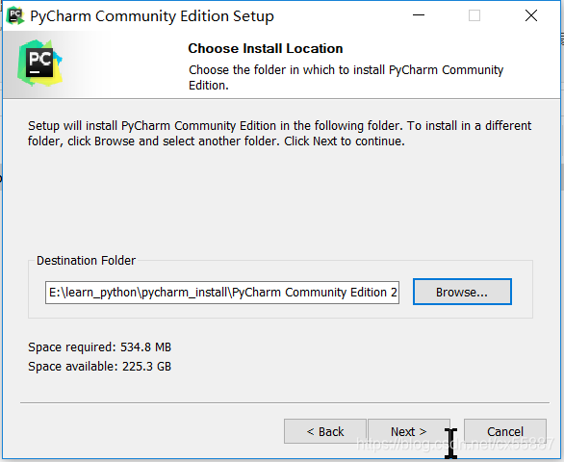Click the Browse... button
This screenshot has width=564, height=462.
pyautogui.click(x=462, y=292)
